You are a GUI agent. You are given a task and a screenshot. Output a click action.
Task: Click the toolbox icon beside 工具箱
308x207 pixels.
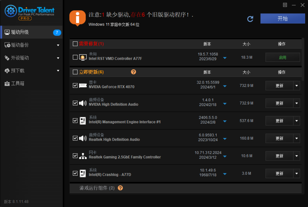pyautogui.click(x=7, y=84)
